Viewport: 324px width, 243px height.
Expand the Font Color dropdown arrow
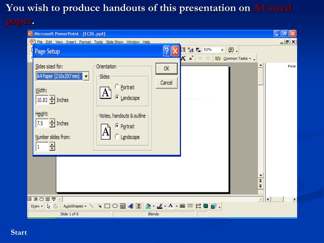coord(176,206)
